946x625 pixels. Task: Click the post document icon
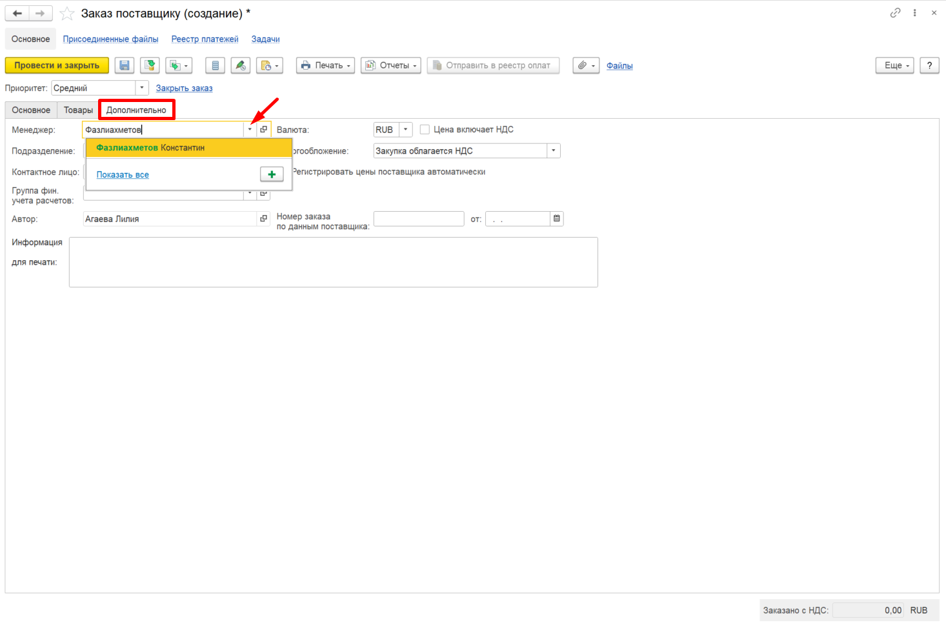coord(150,65)
